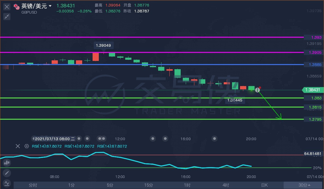Click the UK/US flag currency pair icon
The image size is (324, 189).
click(17, 7)
